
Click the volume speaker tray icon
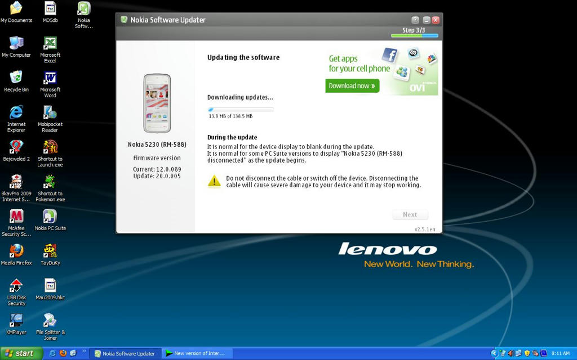coord(511,353)
